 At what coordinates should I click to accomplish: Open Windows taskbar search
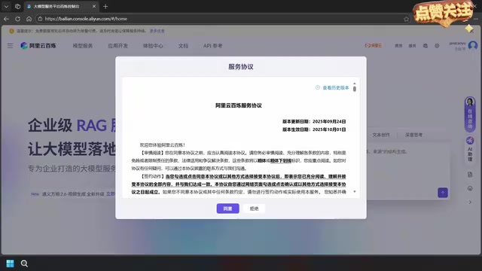pyautogui.click(x=24, y=263)
